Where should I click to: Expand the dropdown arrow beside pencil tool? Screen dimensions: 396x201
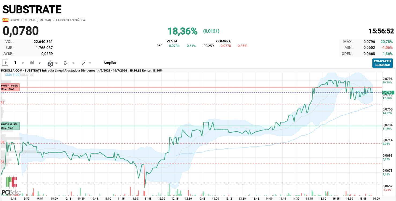click(90, 63)
